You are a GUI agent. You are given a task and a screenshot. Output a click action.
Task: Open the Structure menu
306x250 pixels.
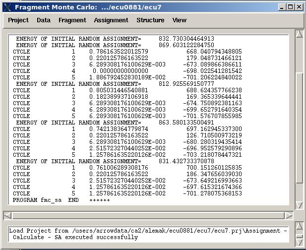tap(150, 20)
